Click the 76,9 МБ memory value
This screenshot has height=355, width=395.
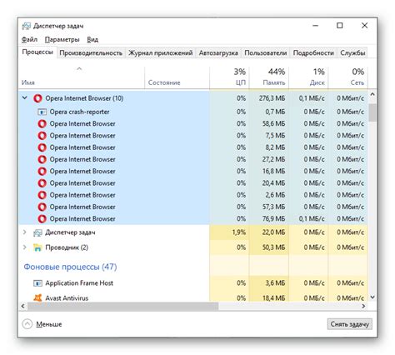point(273,219)
